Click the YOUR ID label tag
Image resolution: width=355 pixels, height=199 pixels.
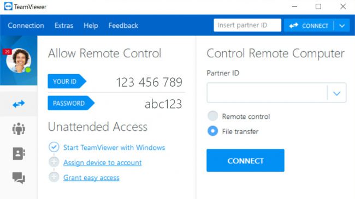67,81
